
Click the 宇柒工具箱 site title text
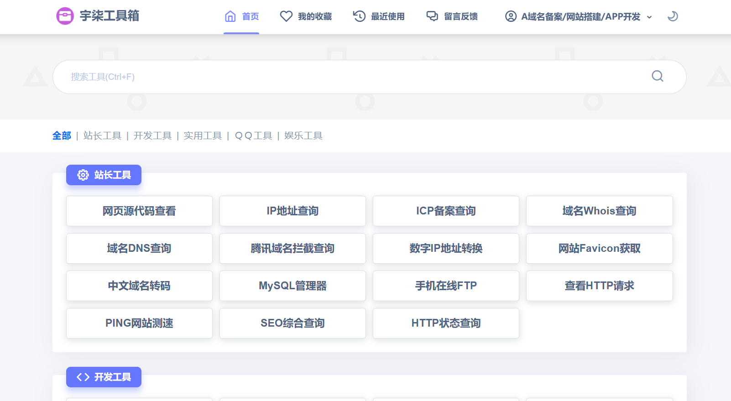(110, 16)
